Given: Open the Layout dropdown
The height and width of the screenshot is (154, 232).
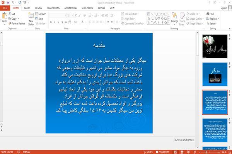Looking at the screenshot, I should (41, 14).
